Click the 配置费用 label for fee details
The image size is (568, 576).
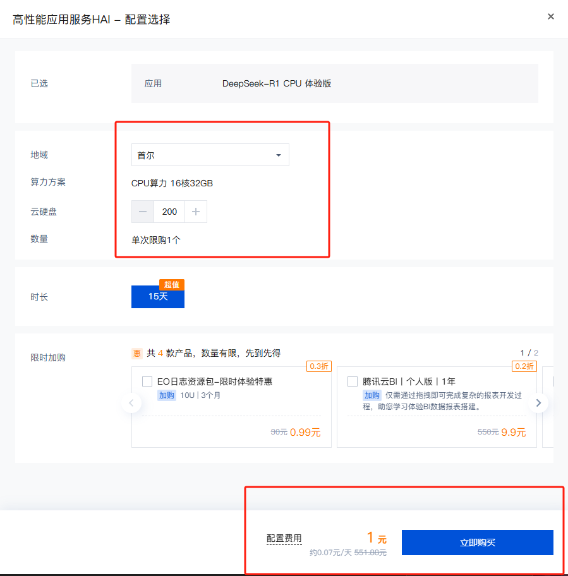pos(284,539)
